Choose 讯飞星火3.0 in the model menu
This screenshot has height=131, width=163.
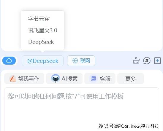(x=43, y=30)
